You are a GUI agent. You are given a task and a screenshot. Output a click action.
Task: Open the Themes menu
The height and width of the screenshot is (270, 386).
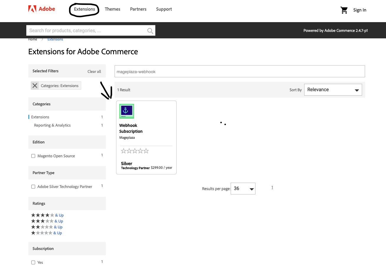click(113, 9)
